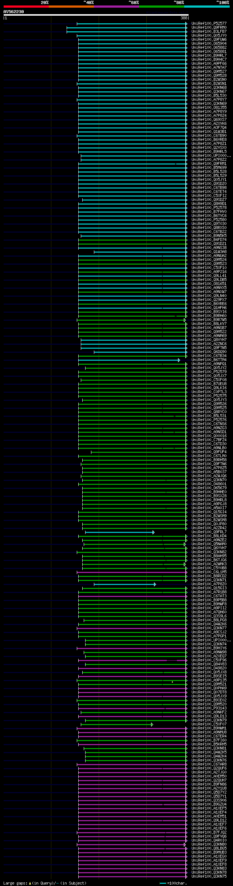
Task: Click the orange ~40% identity legend segment
Action: click(x=71, y=7)
